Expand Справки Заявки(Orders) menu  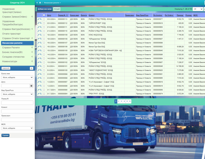click(x=17, y=17)
